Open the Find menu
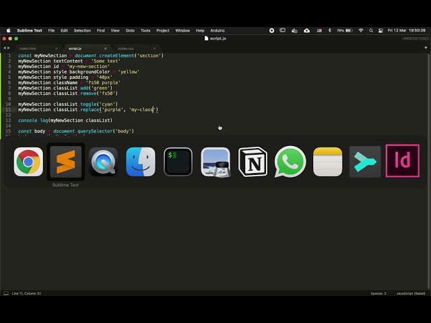 pyautogui.click(x=100, y=30)
